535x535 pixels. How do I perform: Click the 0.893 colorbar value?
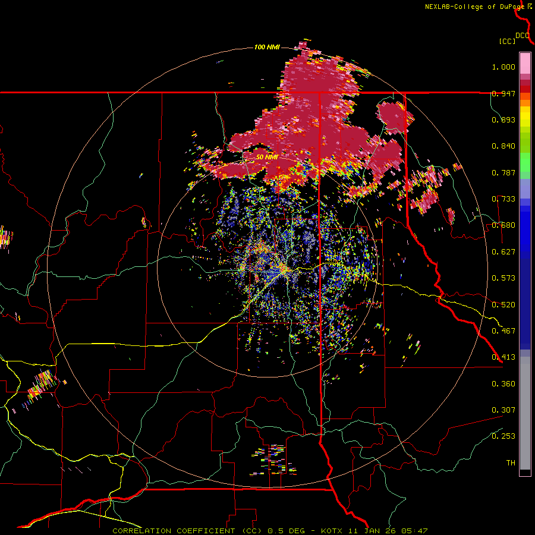pos(503,119)
